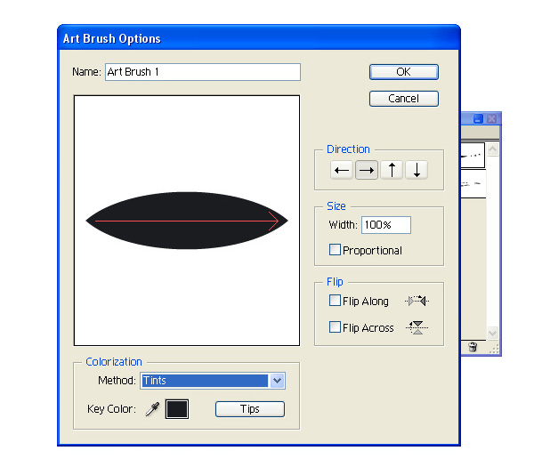Enable the Flip Along checkbox

coord(336,302)
